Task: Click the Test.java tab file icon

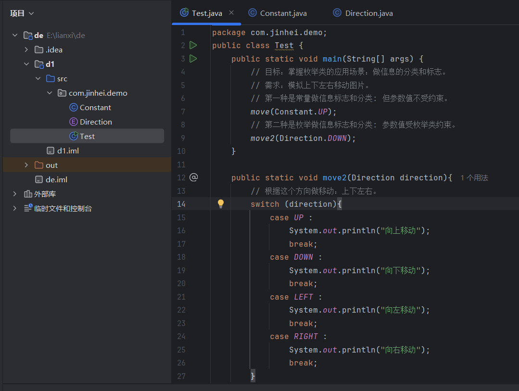Action: [184, 13]
